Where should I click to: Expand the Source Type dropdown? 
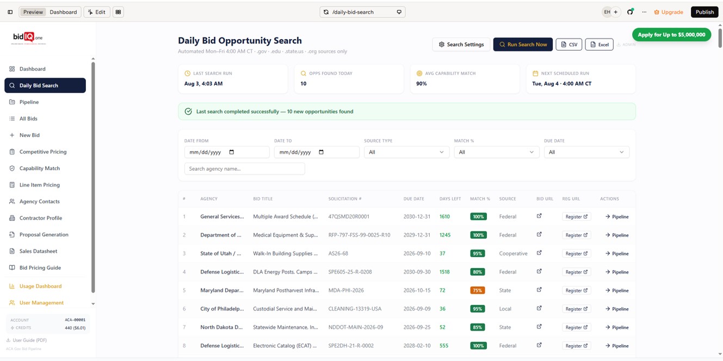(x=406, y=152)
